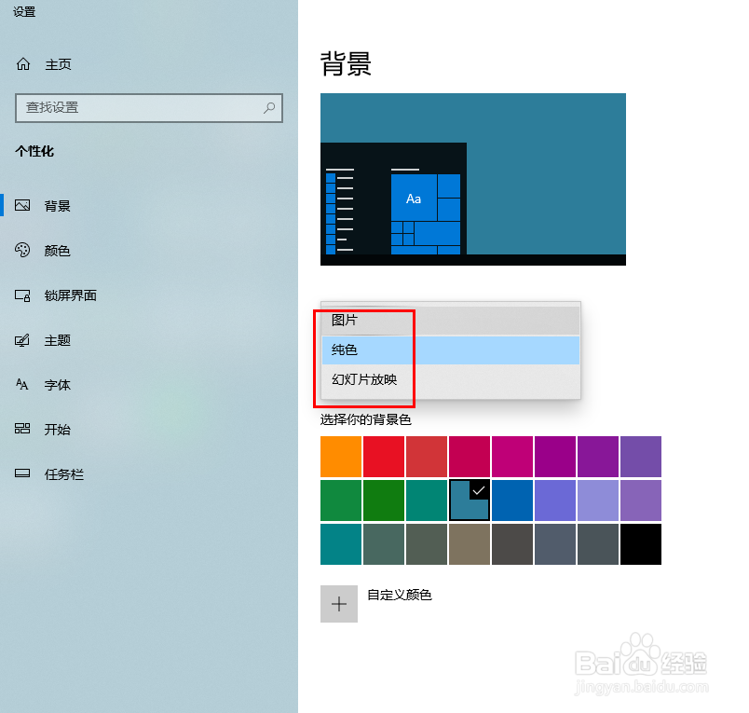Click the 主页 home icon
Screen dimensions: 749x713
[22, 63]
